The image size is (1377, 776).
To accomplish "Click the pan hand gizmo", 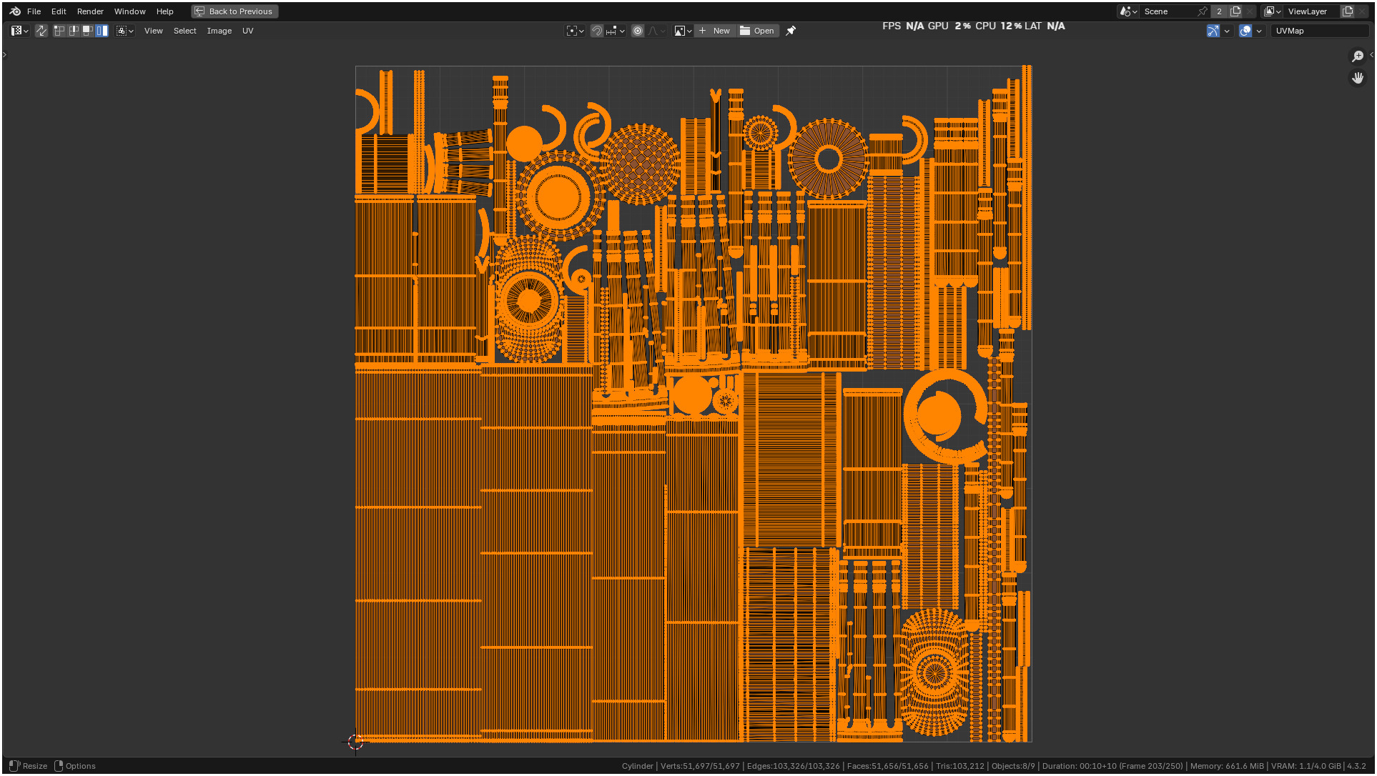I will [1357, 78].
